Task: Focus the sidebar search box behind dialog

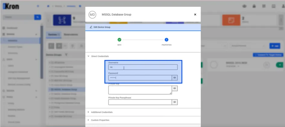Action: coord(18,17)
